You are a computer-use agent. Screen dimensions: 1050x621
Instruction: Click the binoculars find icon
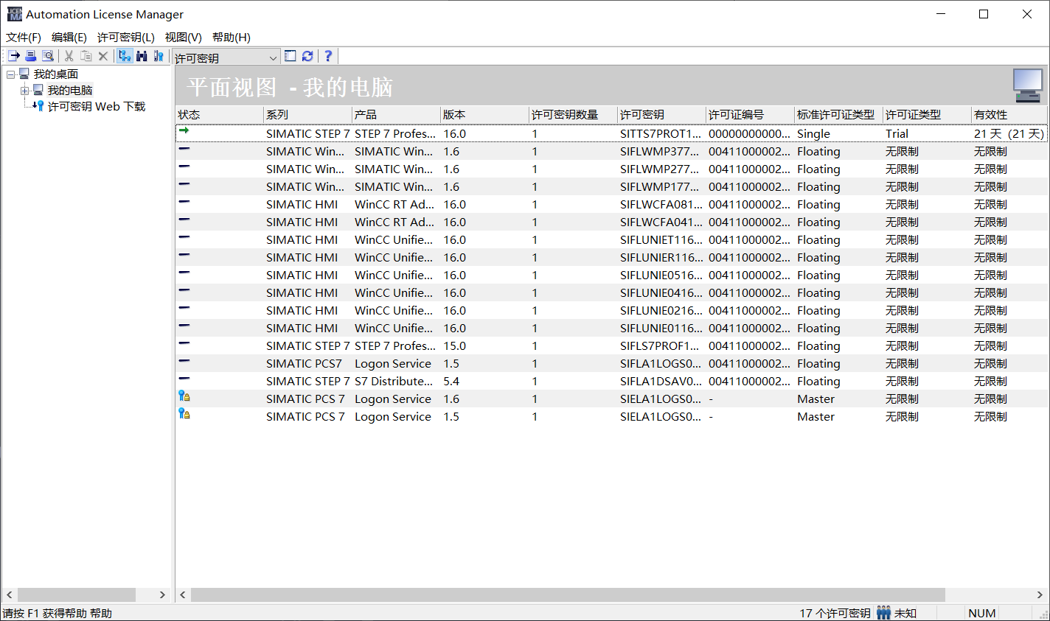click(x=142, y=56)
